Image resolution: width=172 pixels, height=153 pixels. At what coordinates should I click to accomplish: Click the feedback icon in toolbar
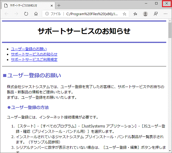click(x=156, y=14)
